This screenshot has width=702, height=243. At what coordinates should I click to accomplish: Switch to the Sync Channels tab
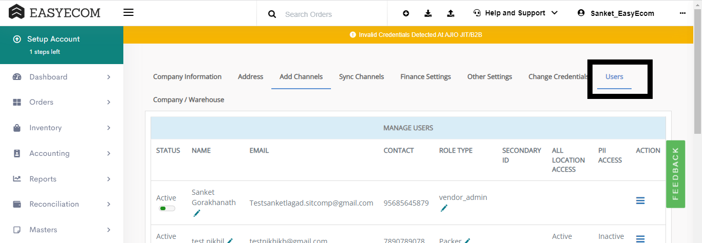point(361,77)
